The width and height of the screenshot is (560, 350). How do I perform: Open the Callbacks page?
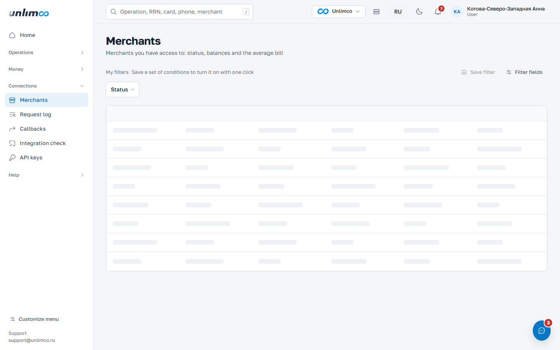pyautogui.click(x=46, y=129)
